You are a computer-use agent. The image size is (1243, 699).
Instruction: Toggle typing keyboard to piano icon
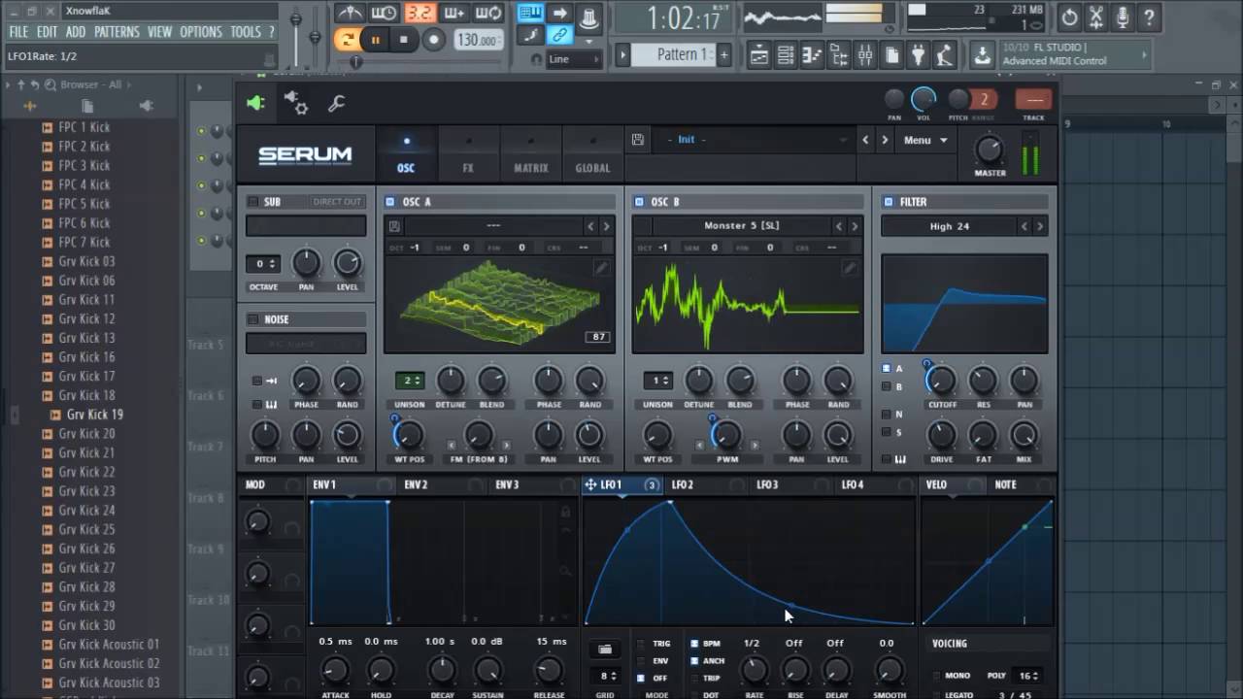(x=530, y=13)
